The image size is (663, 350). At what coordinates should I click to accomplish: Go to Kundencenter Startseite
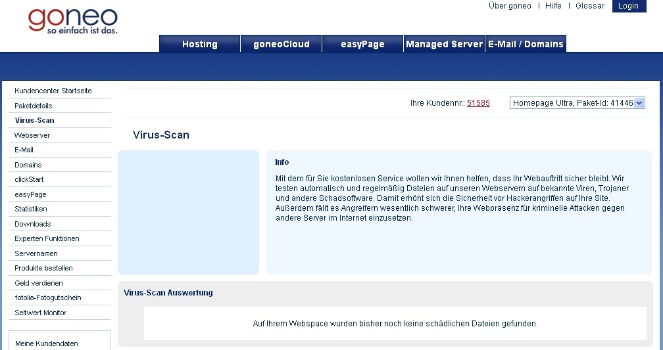pyautogui.click(x=53, y=91)
